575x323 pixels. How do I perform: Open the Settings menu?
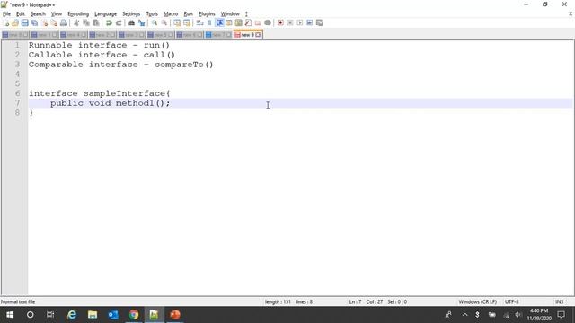(x=131, y=14)
